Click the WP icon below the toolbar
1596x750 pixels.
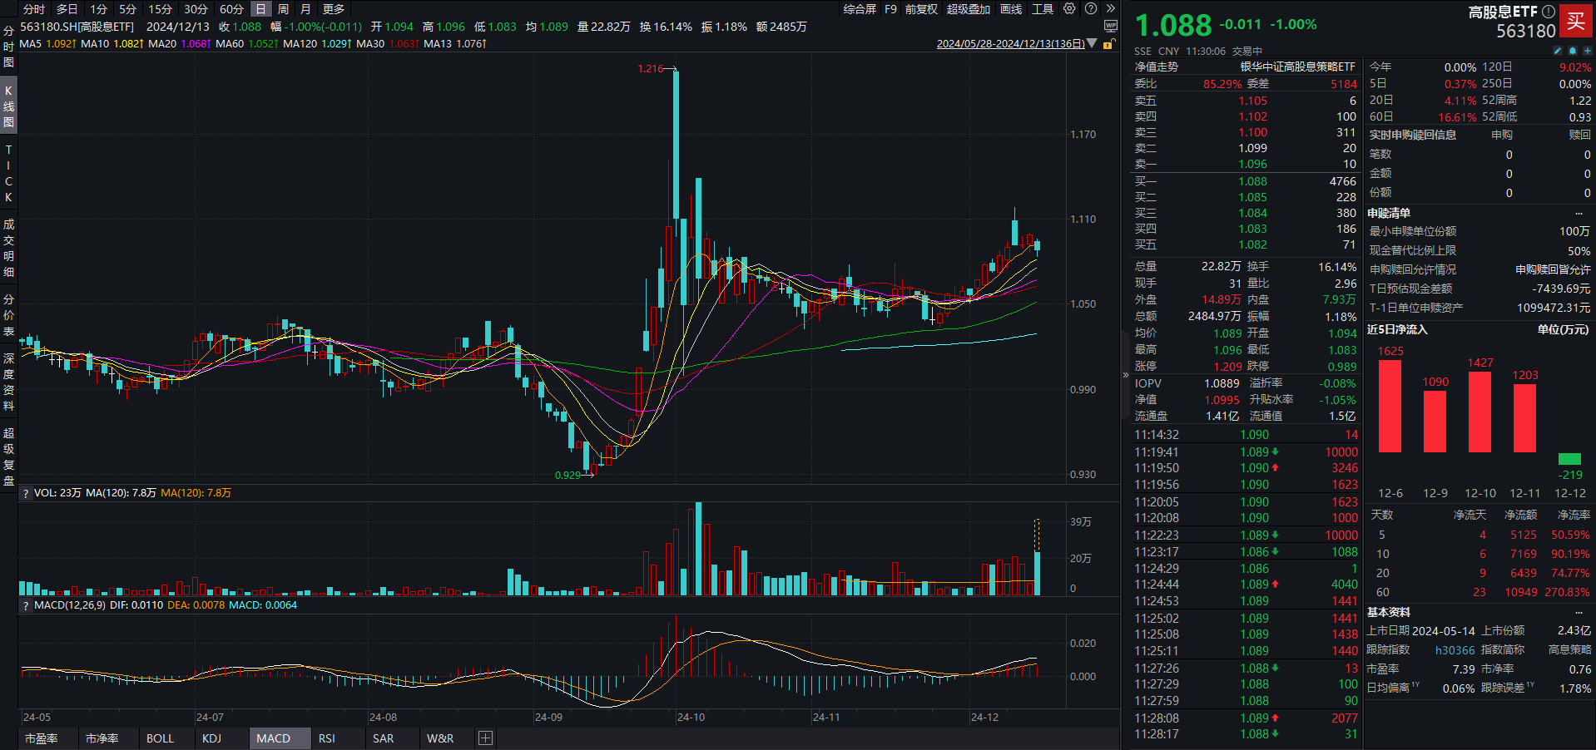1110,27
